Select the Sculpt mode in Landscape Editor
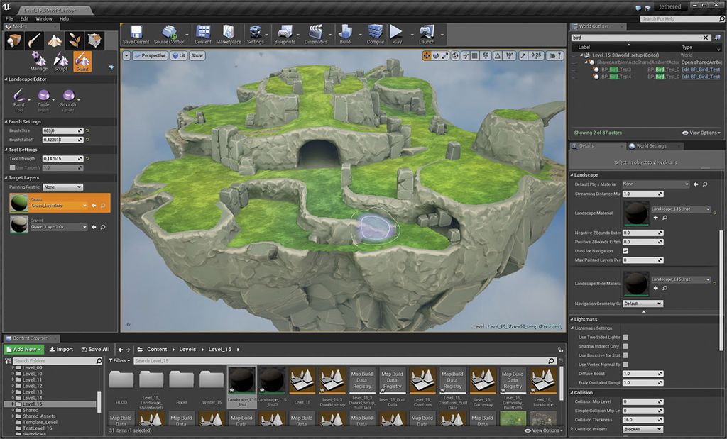727x439 pixels. coord(60,62)
